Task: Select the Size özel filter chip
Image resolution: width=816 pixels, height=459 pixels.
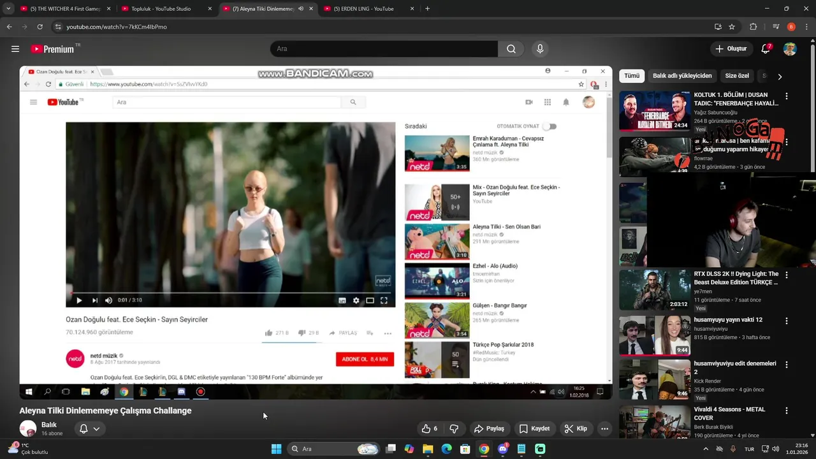Action: pos(737,76)
